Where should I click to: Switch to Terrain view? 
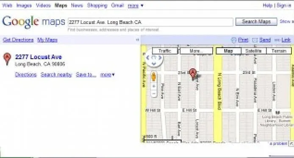click(x=279, y=51)
